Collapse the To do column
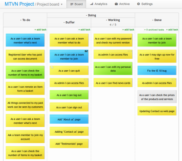 point(21,20)
